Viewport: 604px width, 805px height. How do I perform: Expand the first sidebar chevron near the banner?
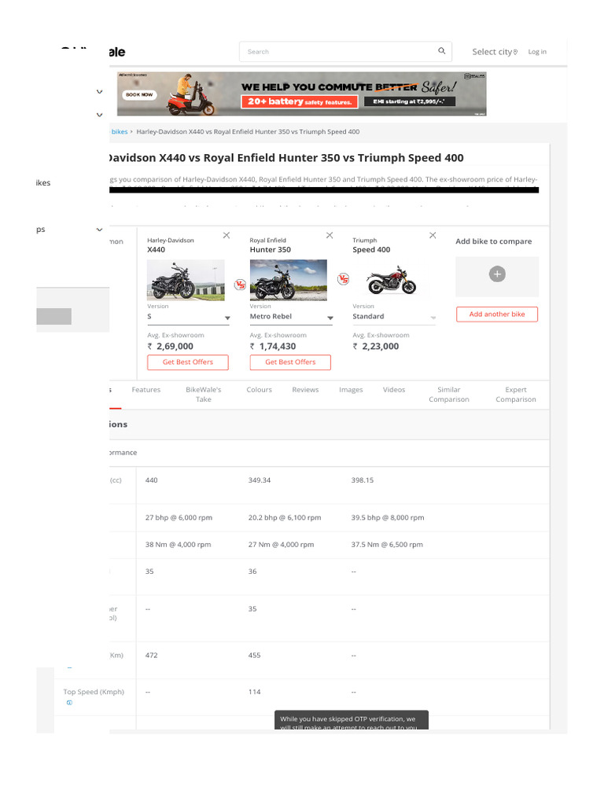click(99, 92)
